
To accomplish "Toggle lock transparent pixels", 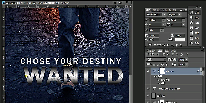I will click(x=154, y=65).
